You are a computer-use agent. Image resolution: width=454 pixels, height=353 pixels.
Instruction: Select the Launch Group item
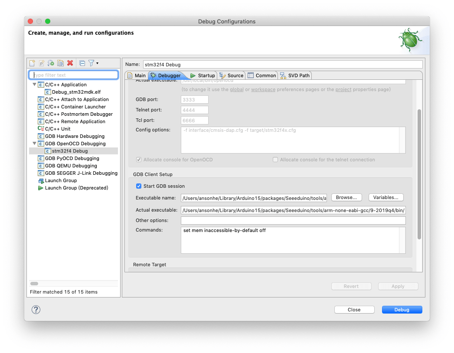click(x=57, y=181)
